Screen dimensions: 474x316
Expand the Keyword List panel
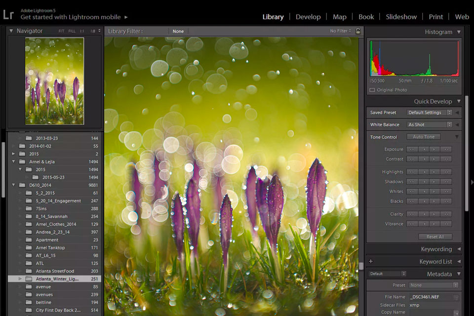coord(459,262)
